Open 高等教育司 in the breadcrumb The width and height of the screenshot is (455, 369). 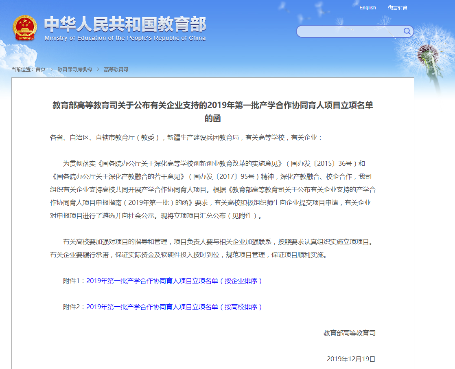pos(116,69)
